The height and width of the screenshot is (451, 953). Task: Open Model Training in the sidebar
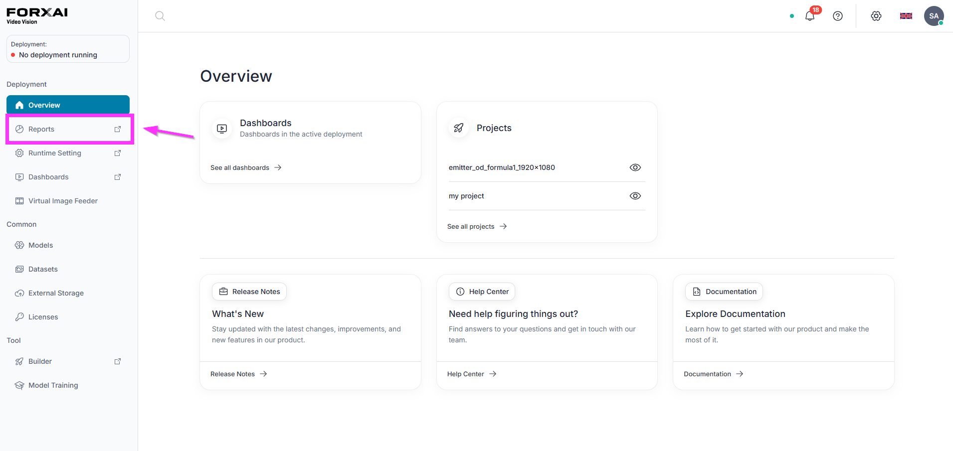coord(68,385)
